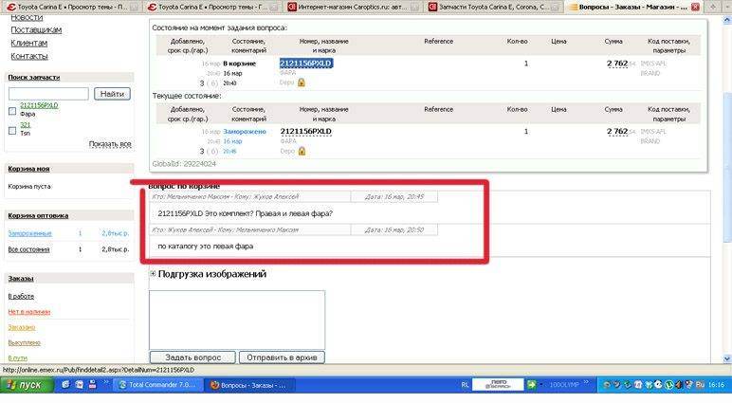Click the favicon of the first Toyota Carina E tab

(x=9, y=7)
